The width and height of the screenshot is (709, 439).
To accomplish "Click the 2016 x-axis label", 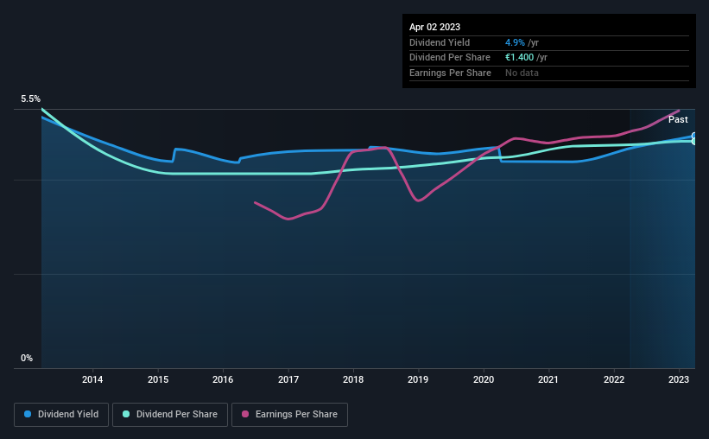I will (223, 379).
